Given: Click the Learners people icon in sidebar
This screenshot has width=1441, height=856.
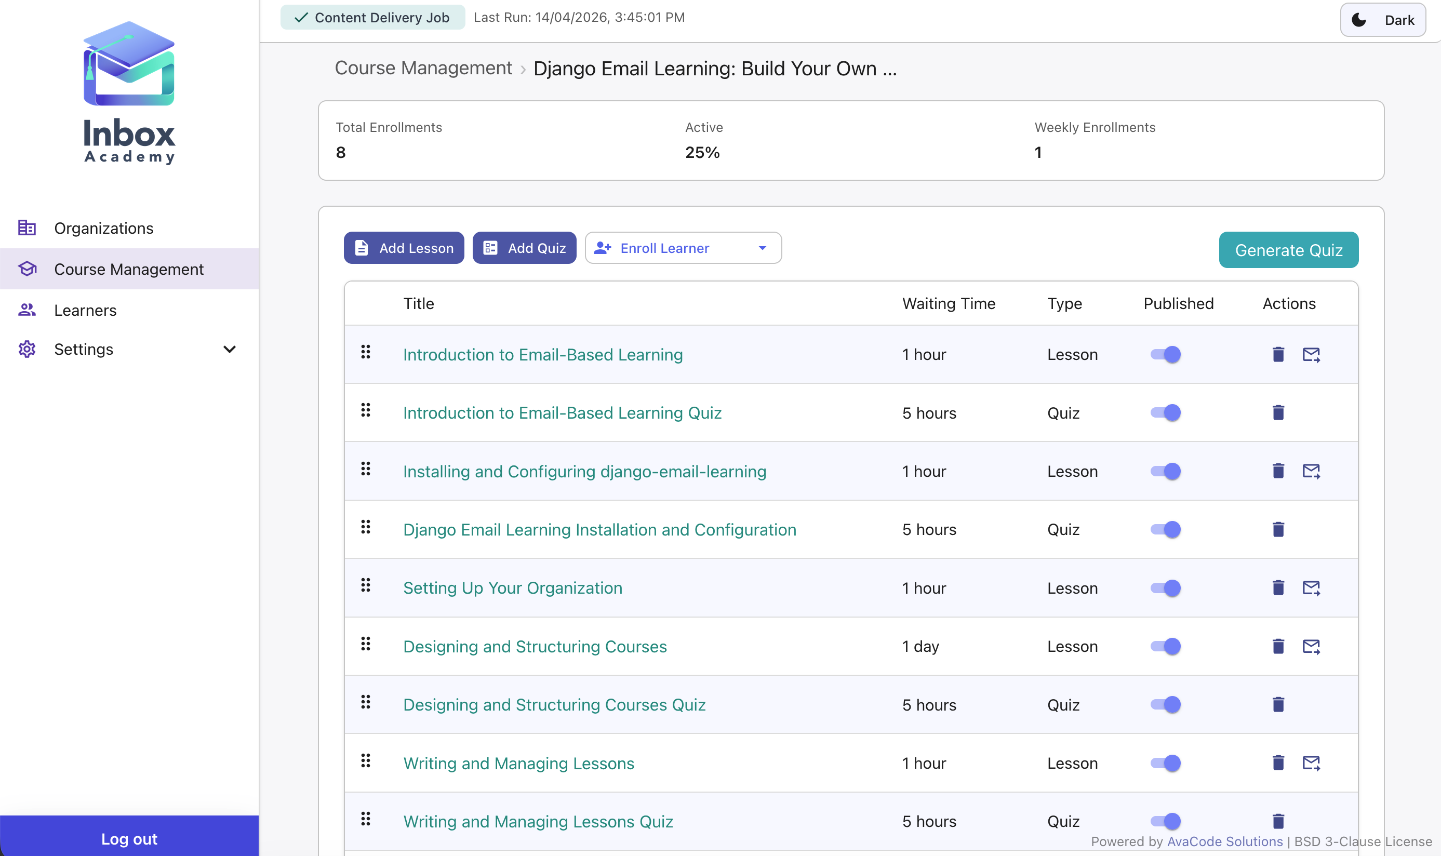Looking at the screenshot, I should [26, 310].
